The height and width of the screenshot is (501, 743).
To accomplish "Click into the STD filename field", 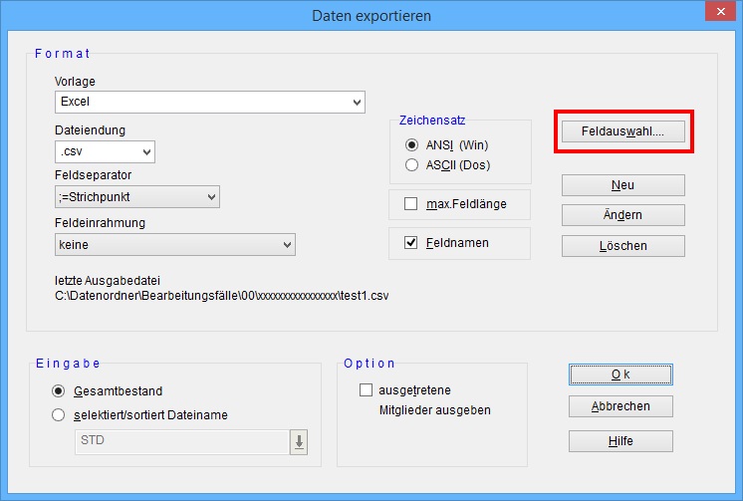I will click(x=181, y=442).
